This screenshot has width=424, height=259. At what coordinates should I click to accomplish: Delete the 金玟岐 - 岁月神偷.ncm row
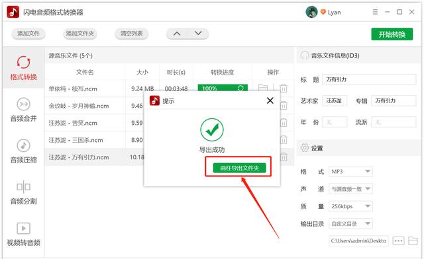[284, 106]
